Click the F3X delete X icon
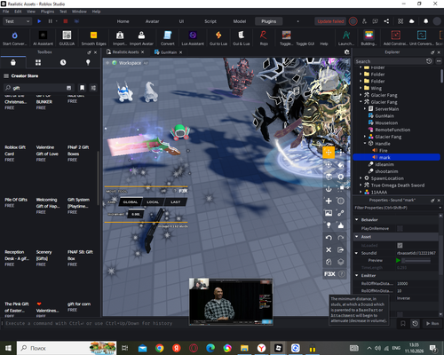444x355 pixels. click(329, 249)
